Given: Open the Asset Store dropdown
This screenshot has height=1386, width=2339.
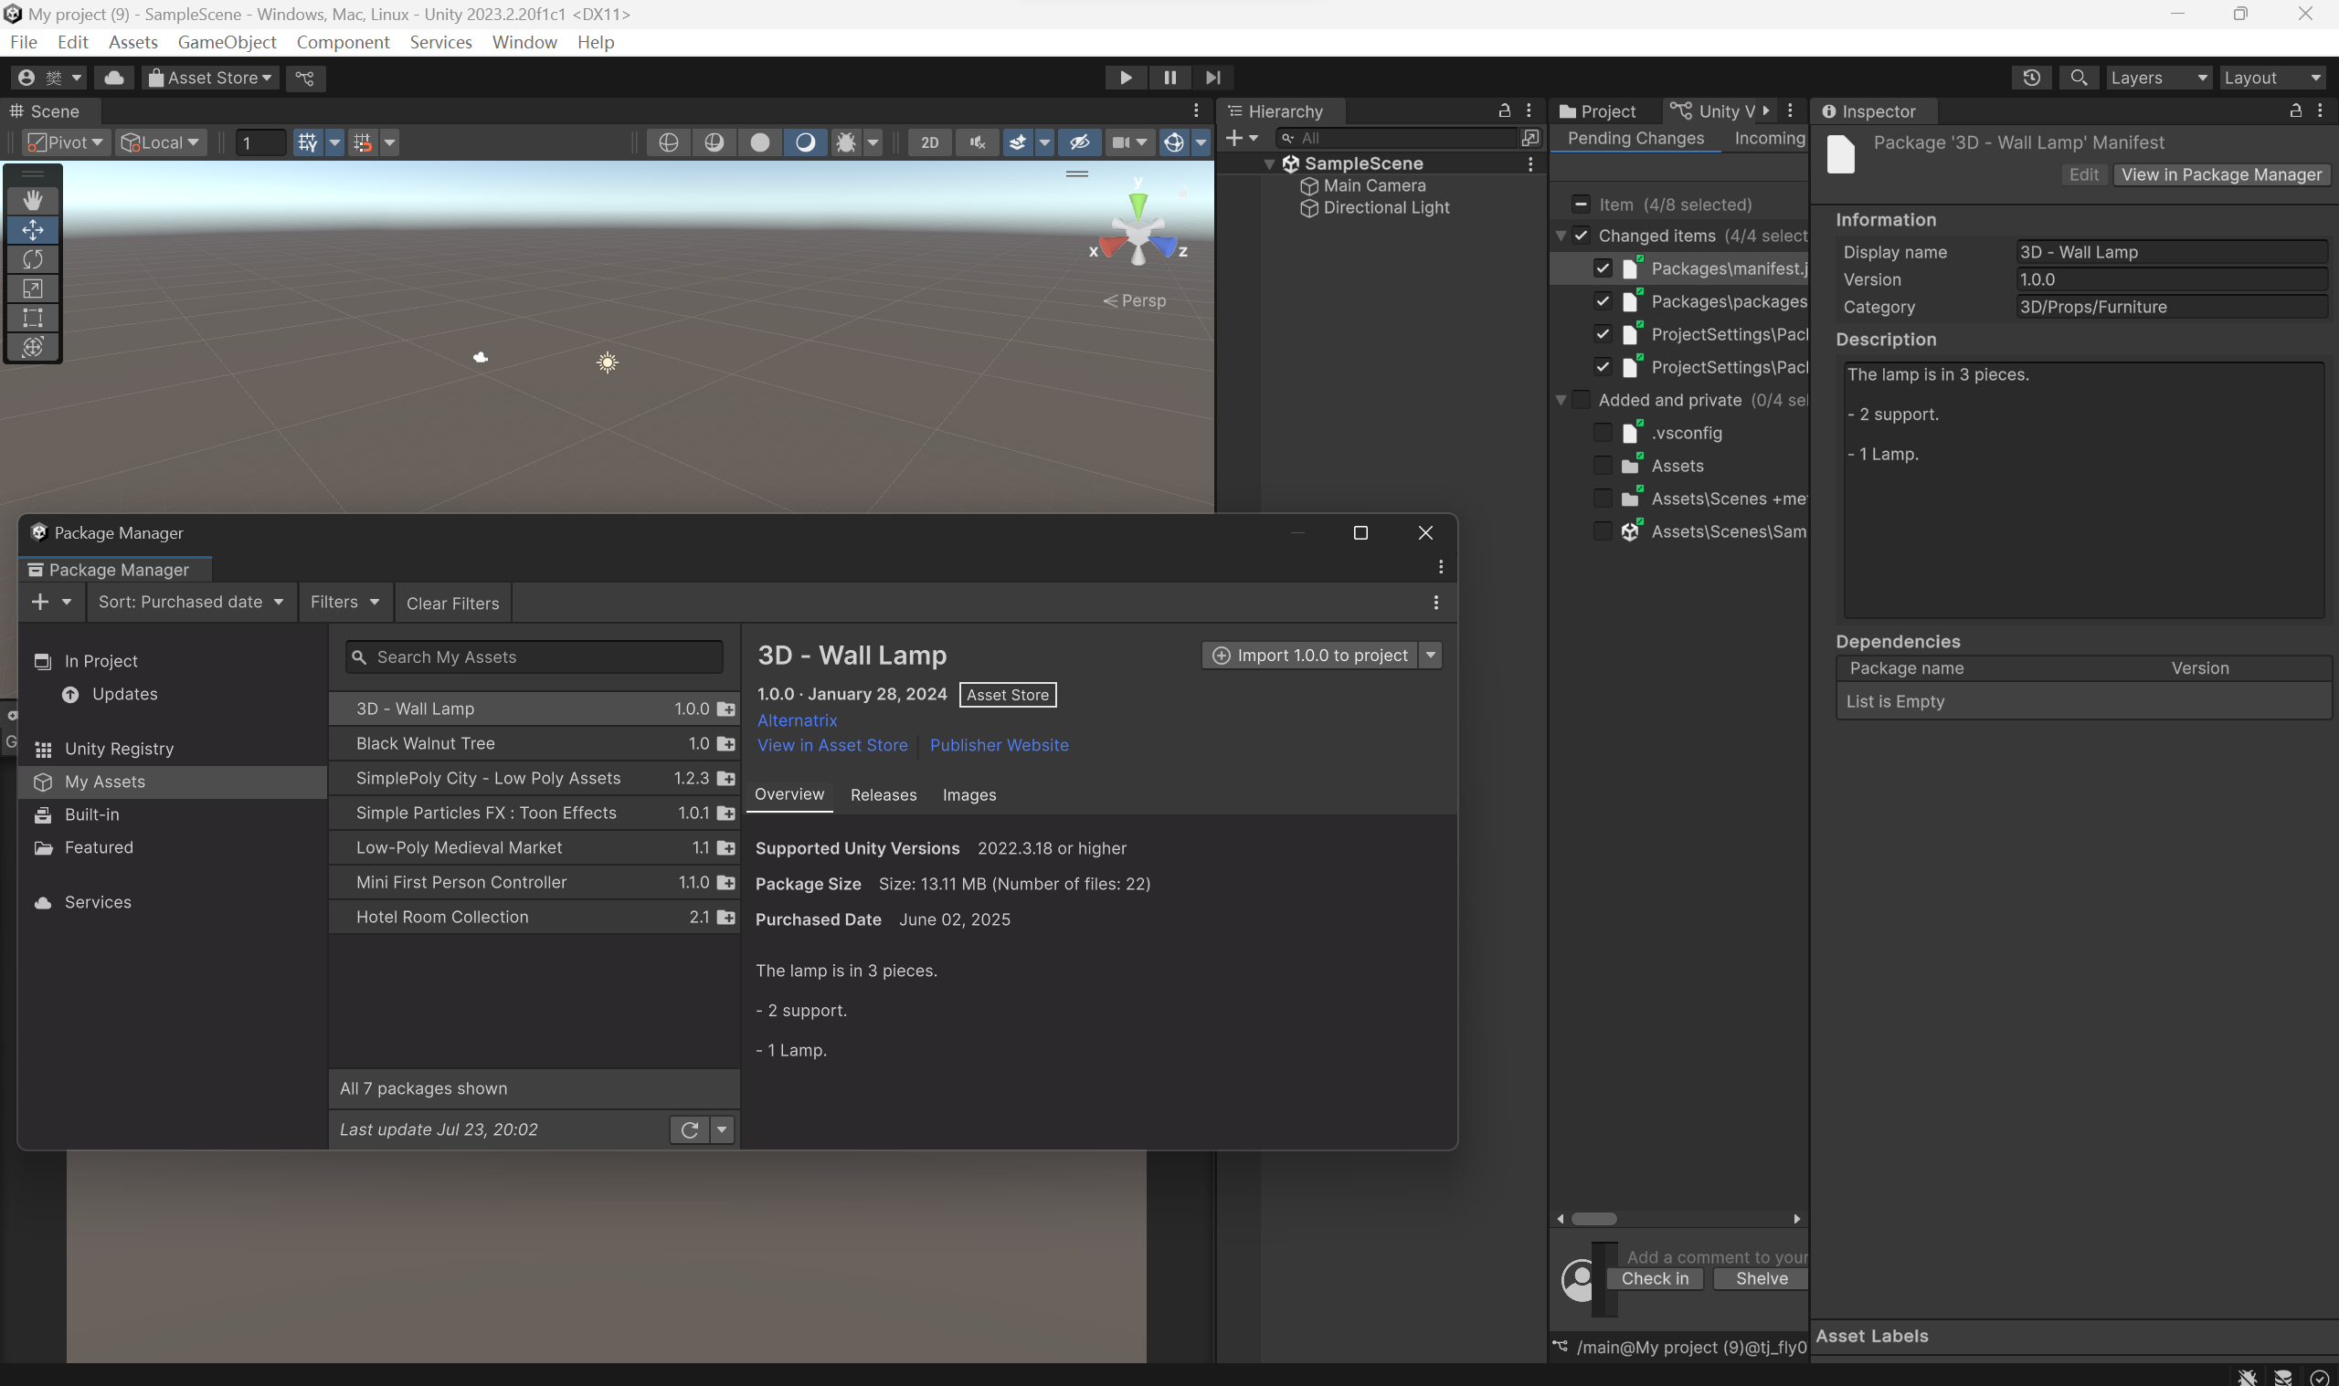Looking at the screenshot, I should pyautogui.click(x=210, y=78).
